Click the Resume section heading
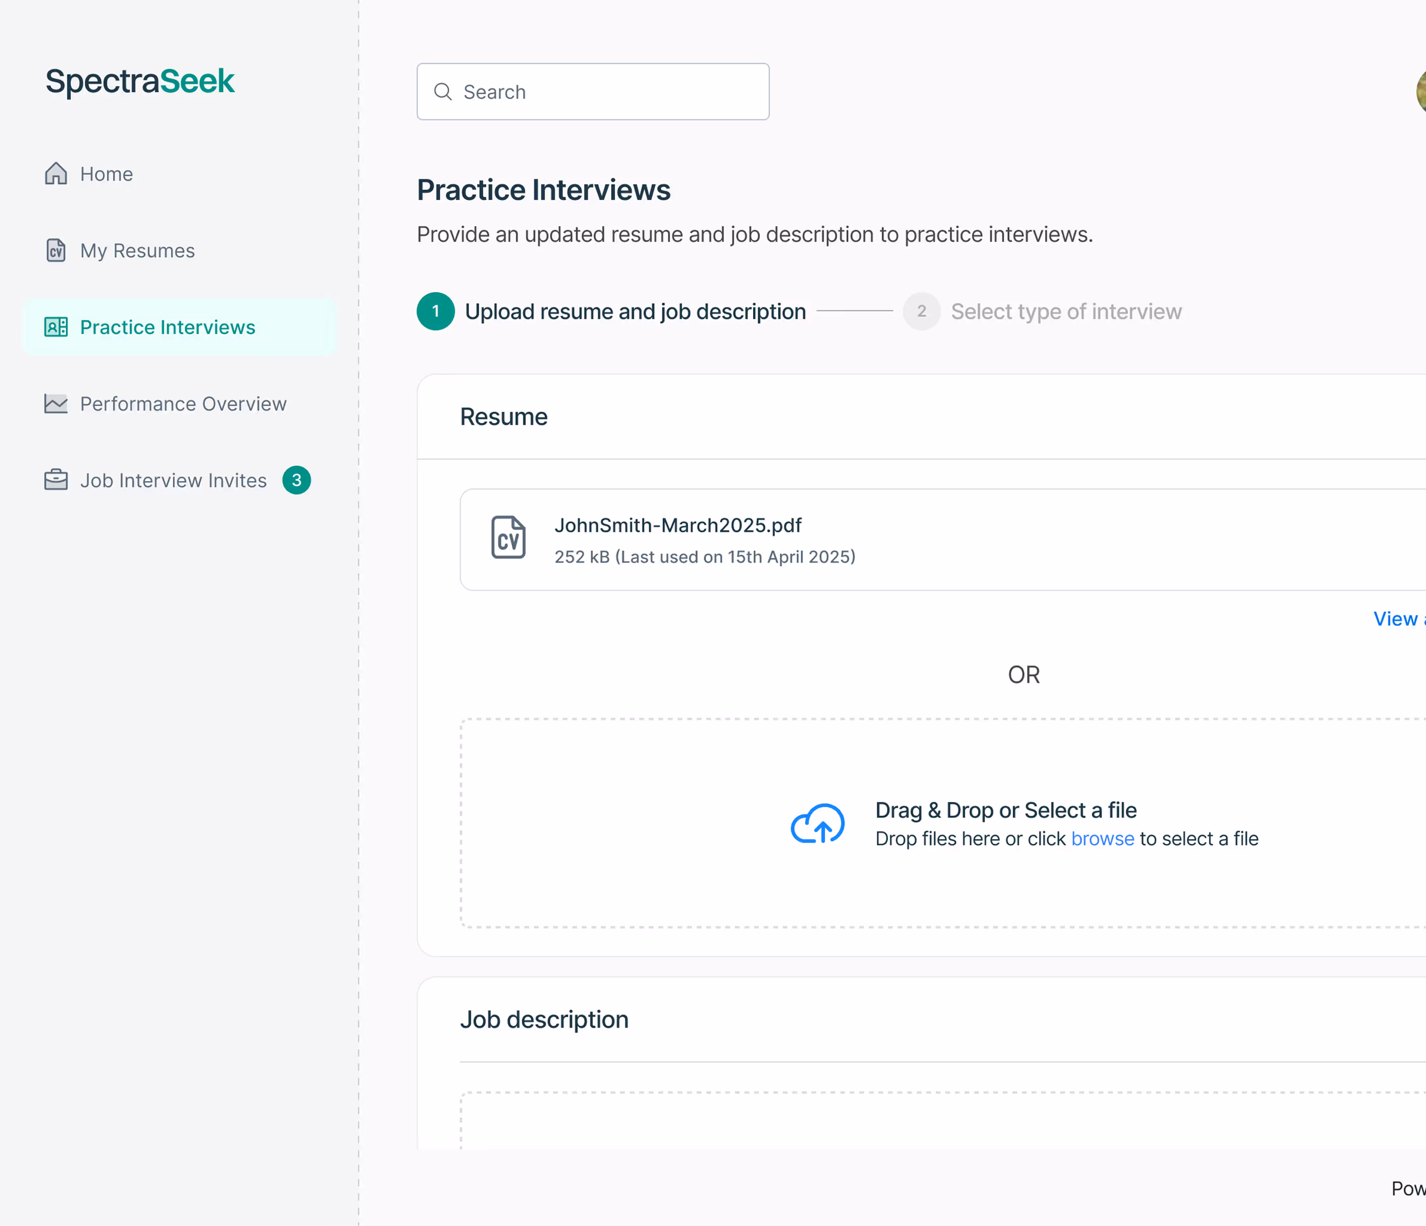1426x1226 pixels. tap(504, 417)
